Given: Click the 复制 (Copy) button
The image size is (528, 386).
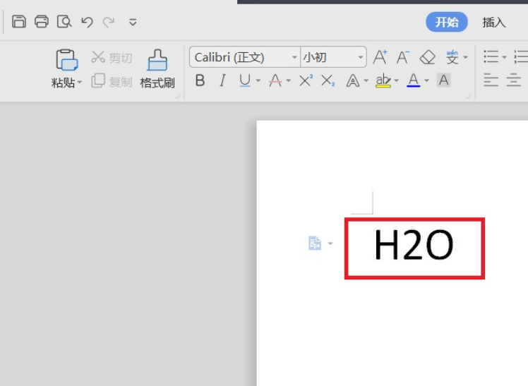Looking at the screenshot, I should coord(112,81).
